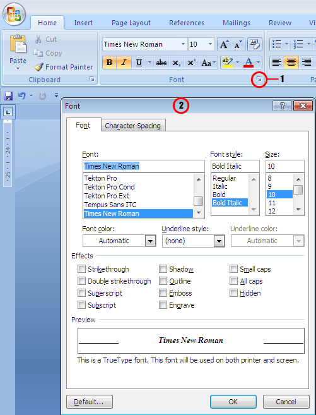Enable the Engrave effect
Screen dimensions: 316x415
163,305
